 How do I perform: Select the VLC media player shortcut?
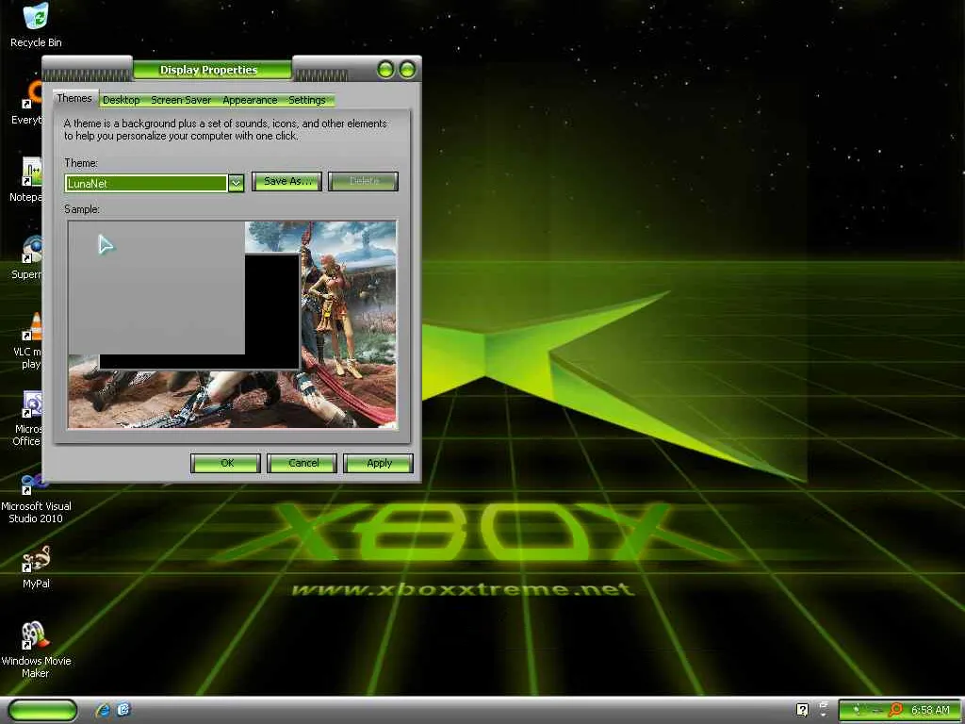coord(27,340)
